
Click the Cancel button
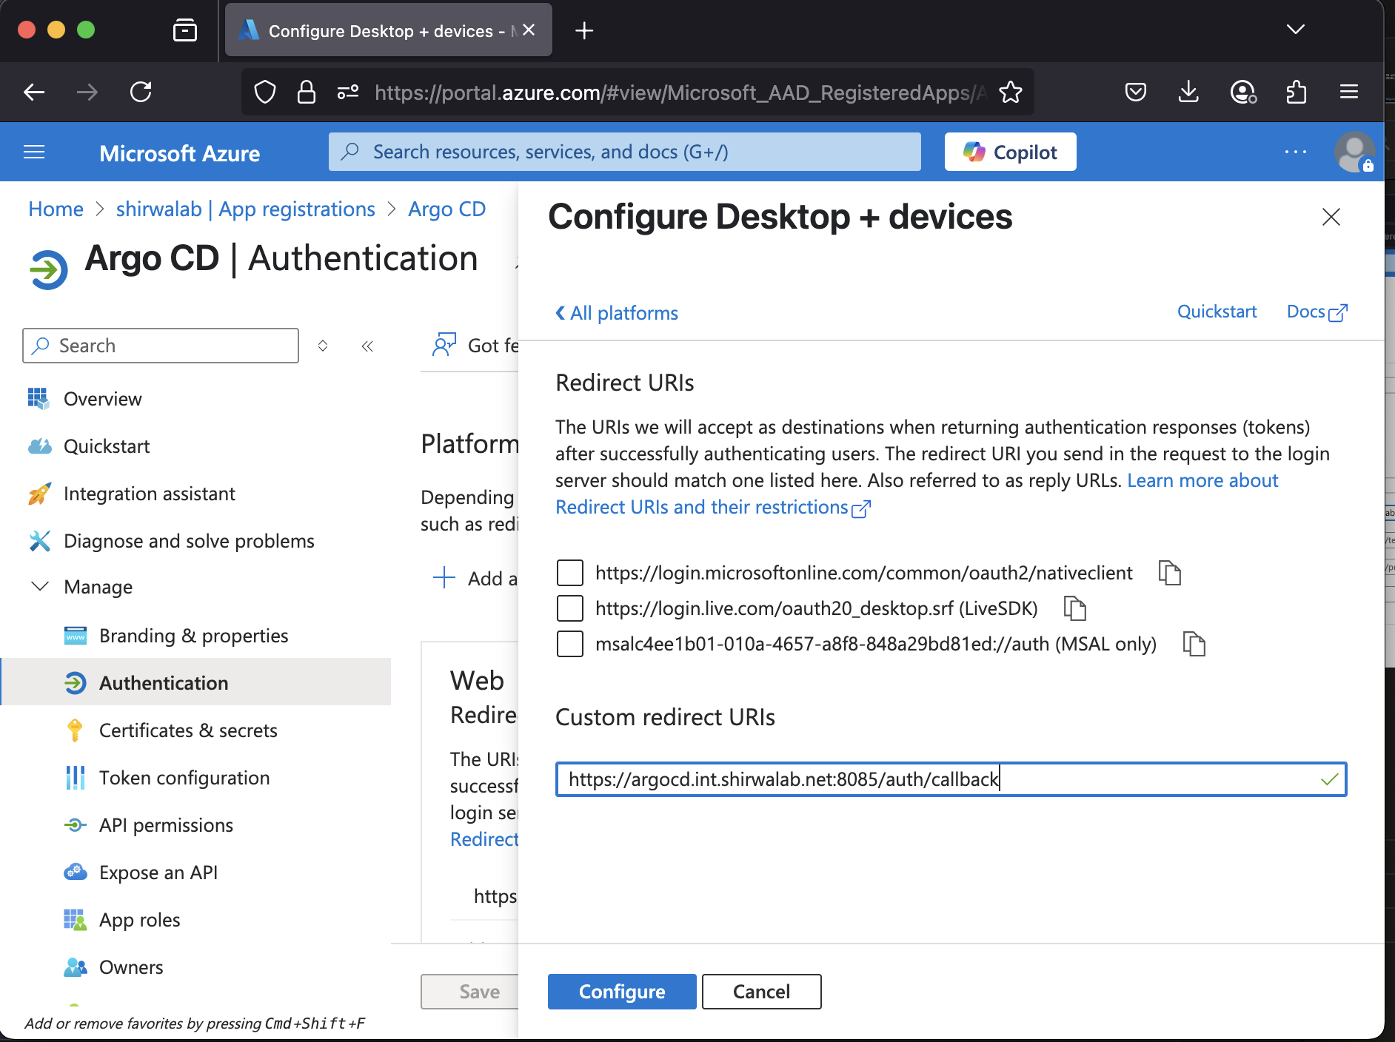pos(762,992)
